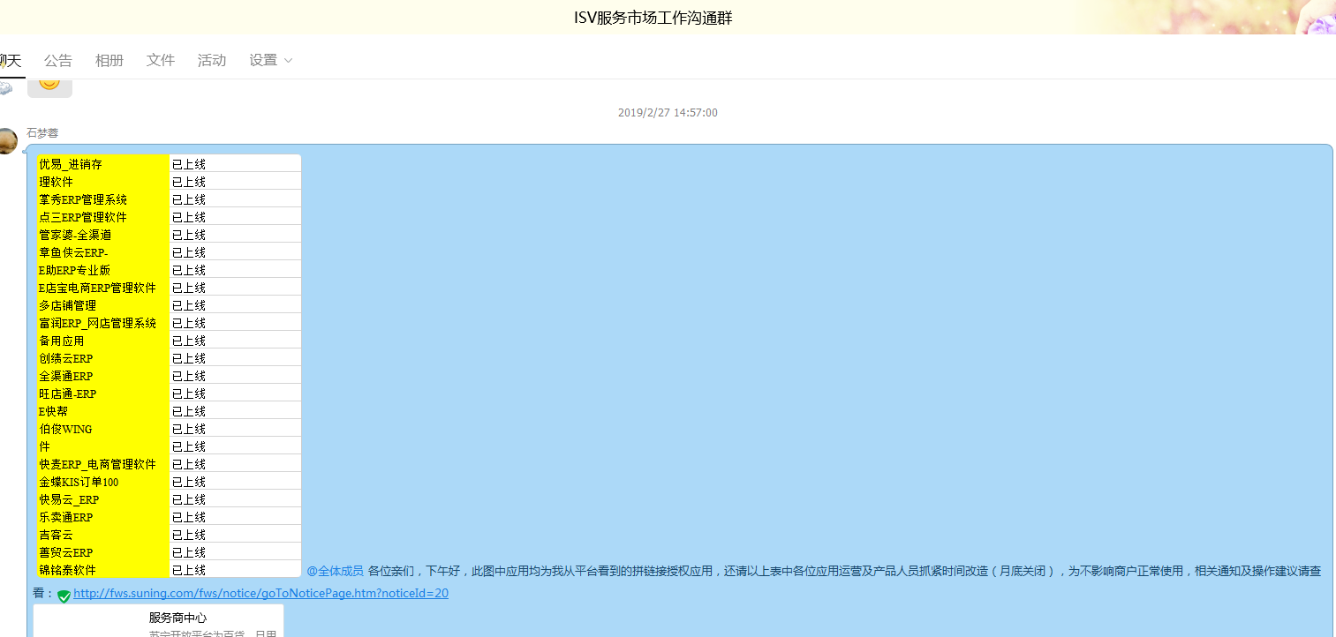Open the 服务商中心 link preview card
This screenshot has width=1336, height=637.
tap(158, 620)
